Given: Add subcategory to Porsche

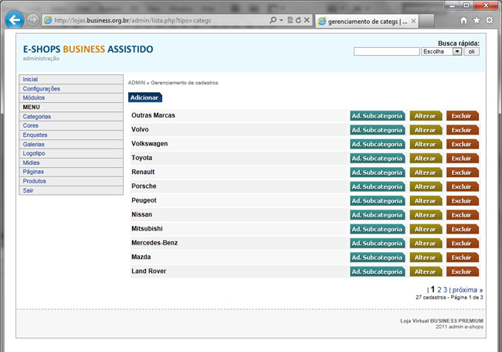Looking at the screenshot, I should pos(377,186).
